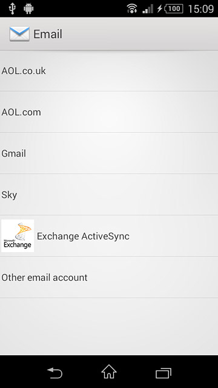The height and width of the screenshot is (388, 218).
Task: Tap the Email title in header
Action: pos(48,34)
